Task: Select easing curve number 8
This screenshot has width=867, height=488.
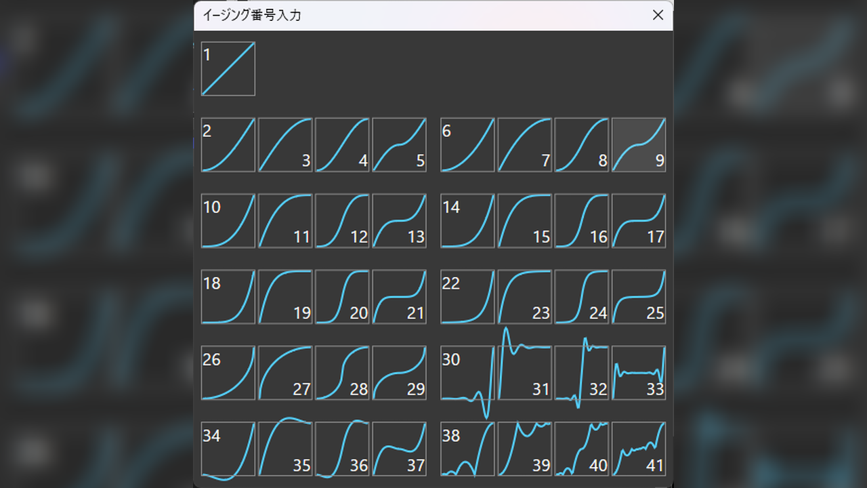Action: tap(582, 144)
